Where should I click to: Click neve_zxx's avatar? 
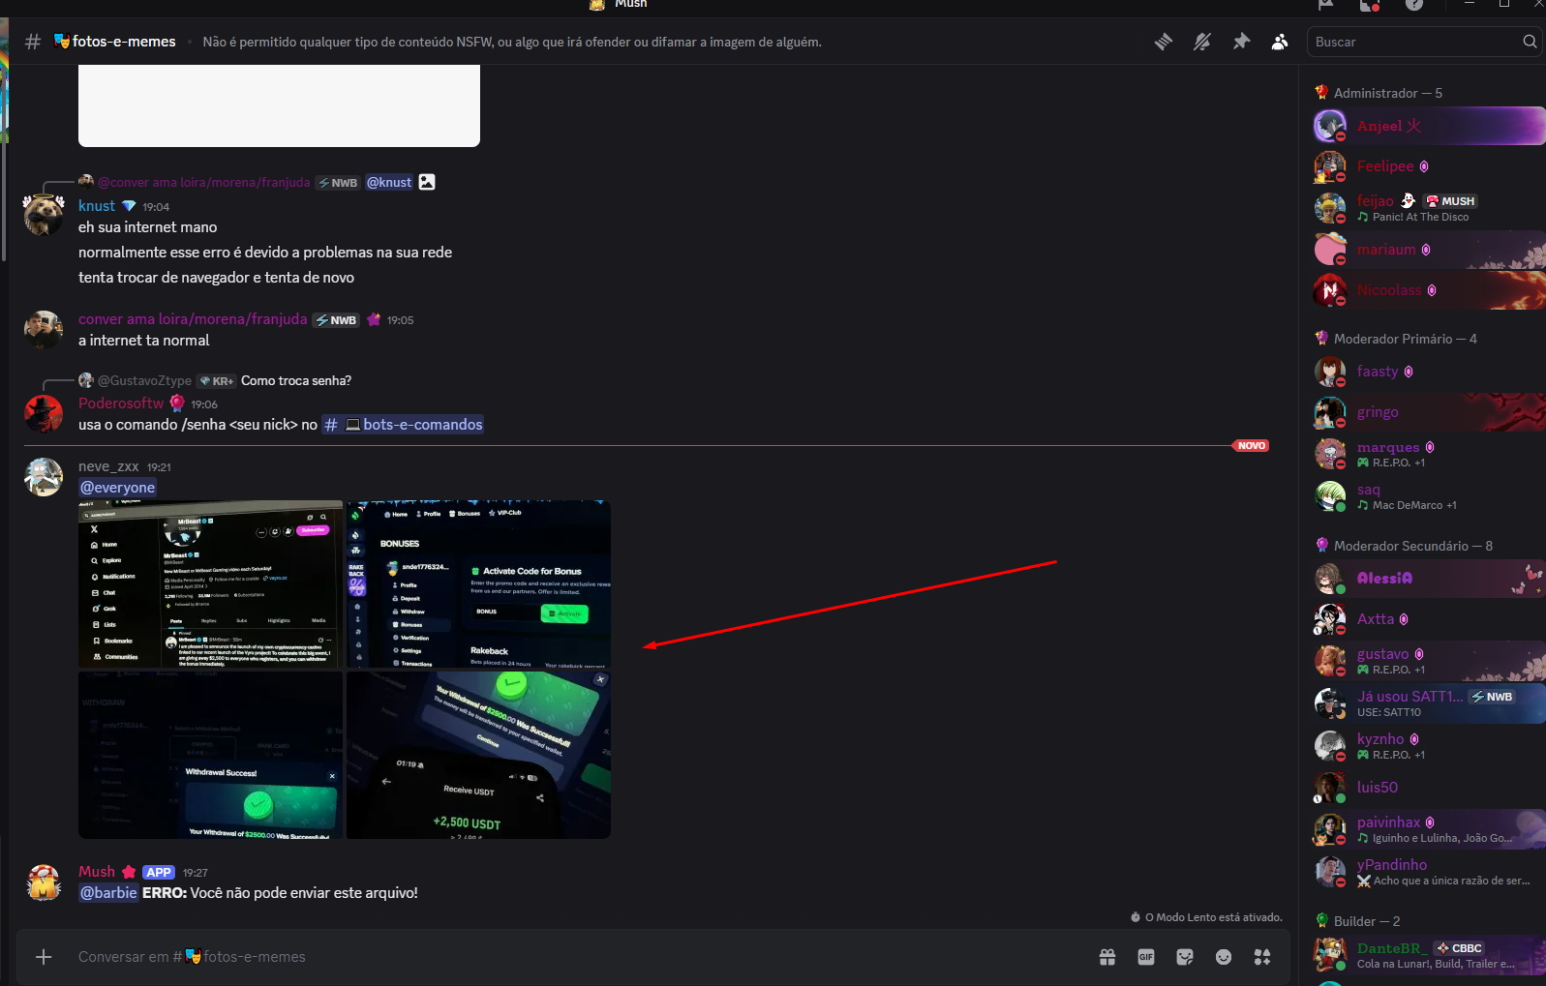[44, 476]
